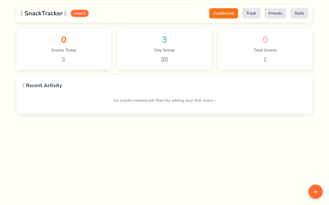Click the streak icons under Day Streak
Viewport: 329px width, 205px height.
(x=164, y=59)
